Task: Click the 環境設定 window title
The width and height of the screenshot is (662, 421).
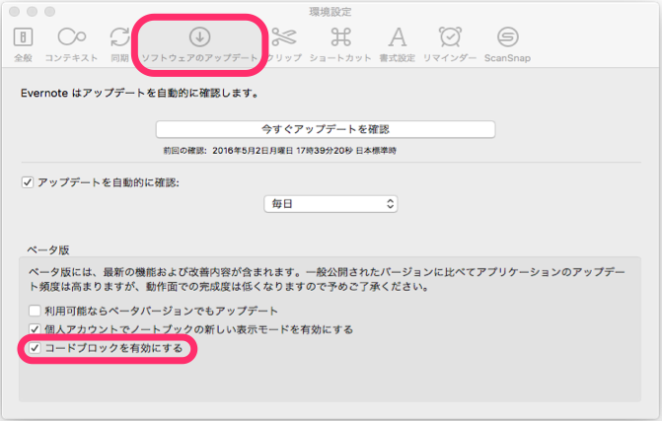Action: [x=331, y=12]
